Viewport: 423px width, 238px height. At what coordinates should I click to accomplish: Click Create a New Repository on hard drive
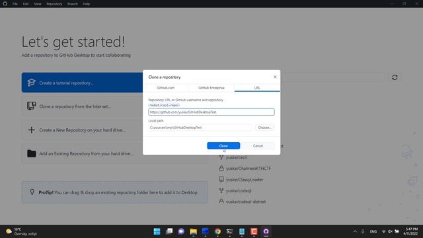(x=82, y=130)
